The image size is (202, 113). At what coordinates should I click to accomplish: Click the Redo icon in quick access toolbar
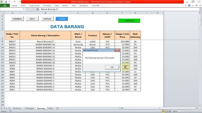point(15,2)
